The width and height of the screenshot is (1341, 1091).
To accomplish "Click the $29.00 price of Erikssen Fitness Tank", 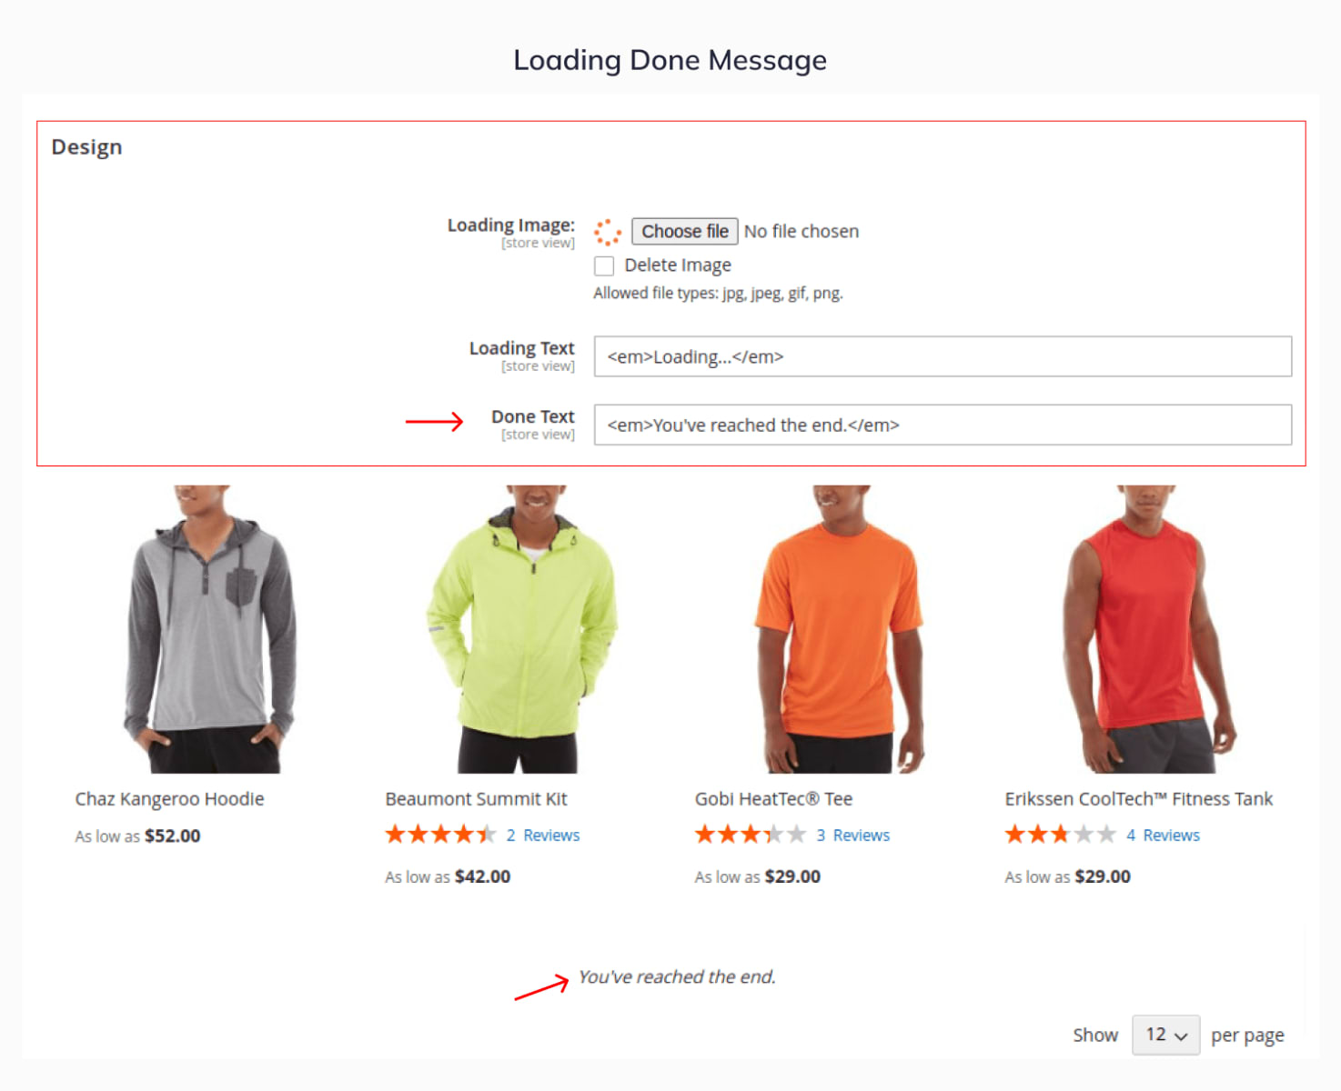I will coord(1103,877).
